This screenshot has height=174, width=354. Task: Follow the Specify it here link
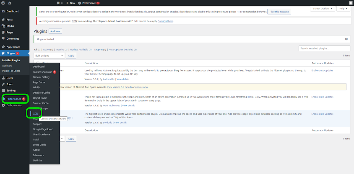(166, 21)
